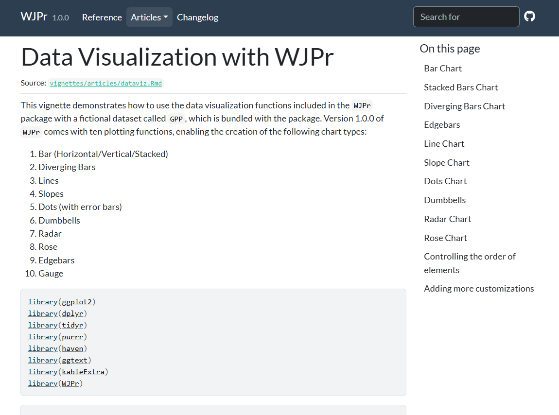Click the version 1.0.0 label
This screenshot has height=415, width=559.
coord(61,18)
